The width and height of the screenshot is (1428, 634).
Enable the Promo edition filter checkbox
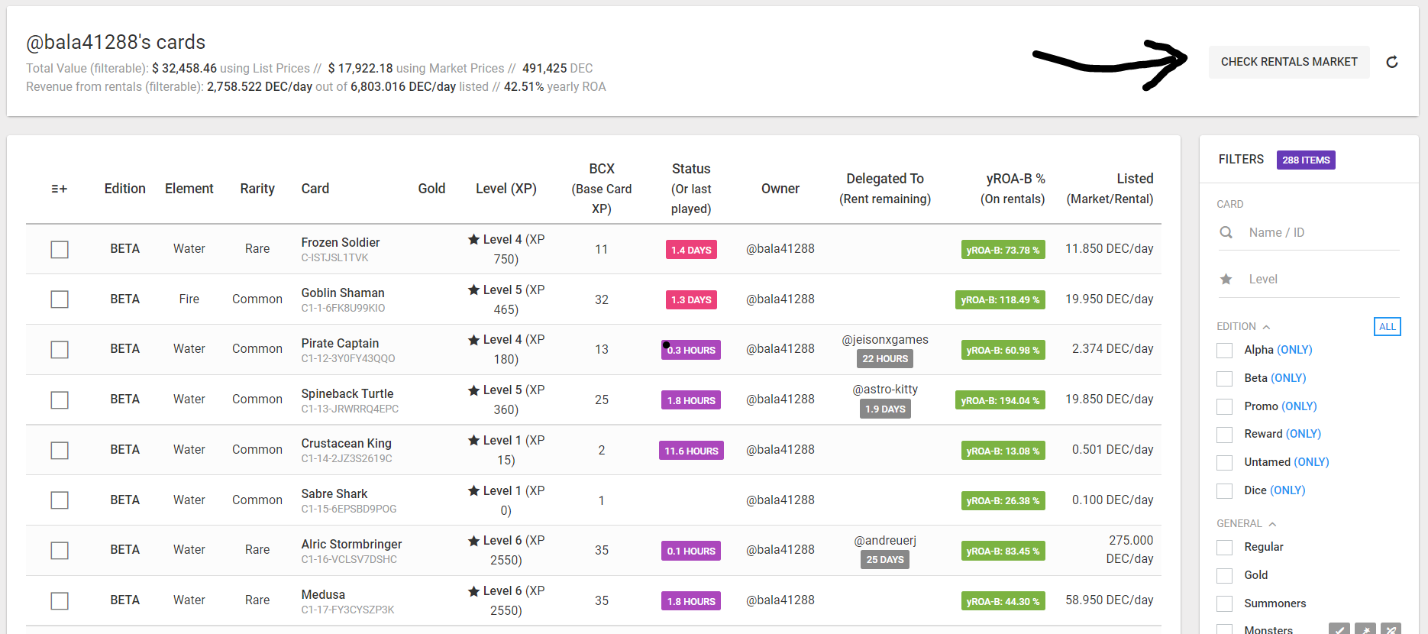point(1225,406)
